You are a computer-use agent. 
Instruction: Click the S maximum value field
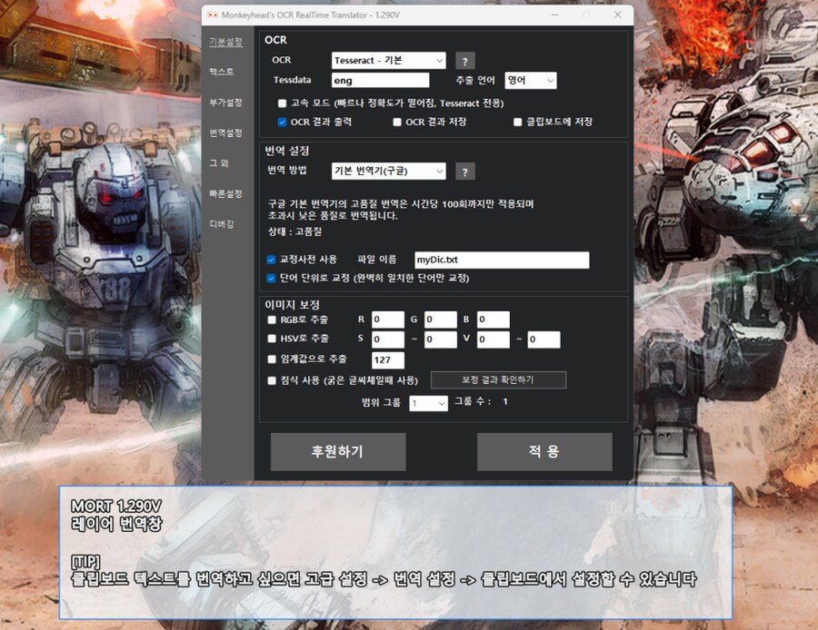[x=441, y=340]
